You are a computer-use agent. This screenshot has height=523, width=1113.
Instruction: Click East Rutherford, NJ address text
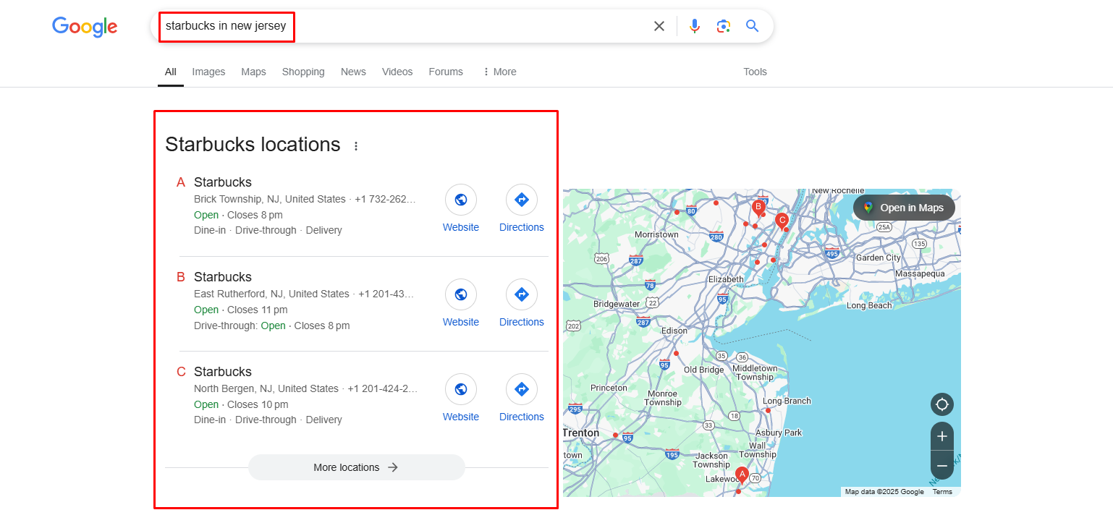coord(271,294)
